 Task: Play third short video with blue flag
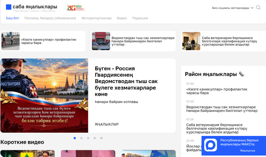point(149,153)
